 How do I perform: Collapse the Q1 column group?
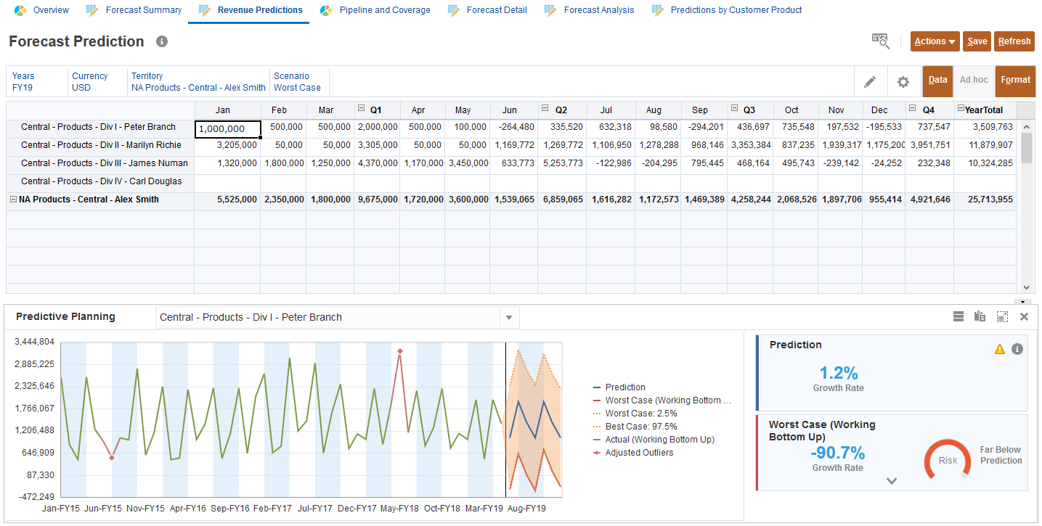point(361,109)
